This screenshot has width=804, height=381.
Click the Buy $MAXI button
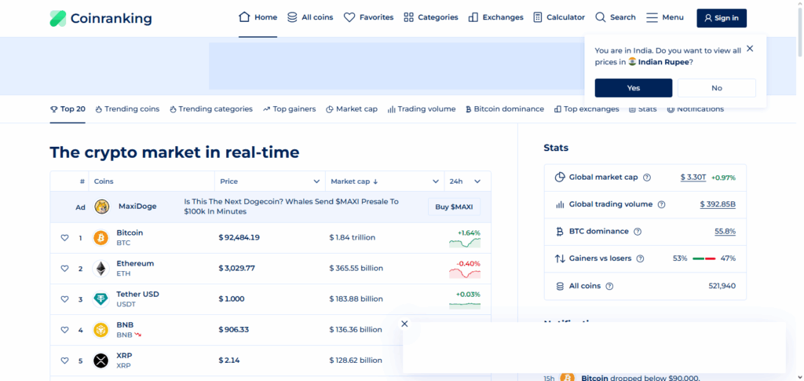(x=454, y=207)
